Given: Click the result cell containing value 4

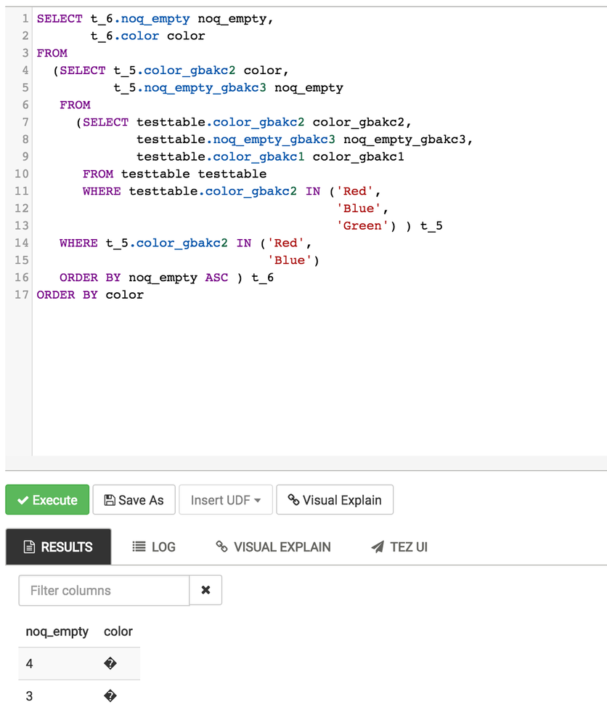Looking at the screenshot, I should click(x=29, y=664).
